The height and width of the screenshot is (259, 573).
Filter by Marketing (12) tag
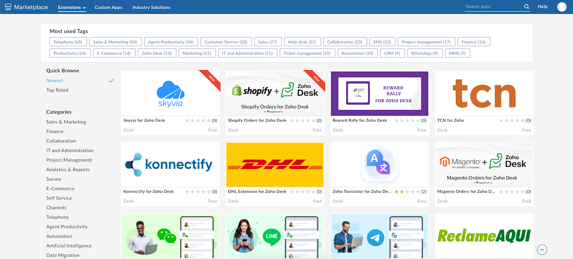pos(197,53)
